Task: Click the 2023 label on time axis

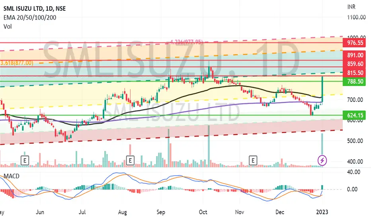Action: click(322, 212)
